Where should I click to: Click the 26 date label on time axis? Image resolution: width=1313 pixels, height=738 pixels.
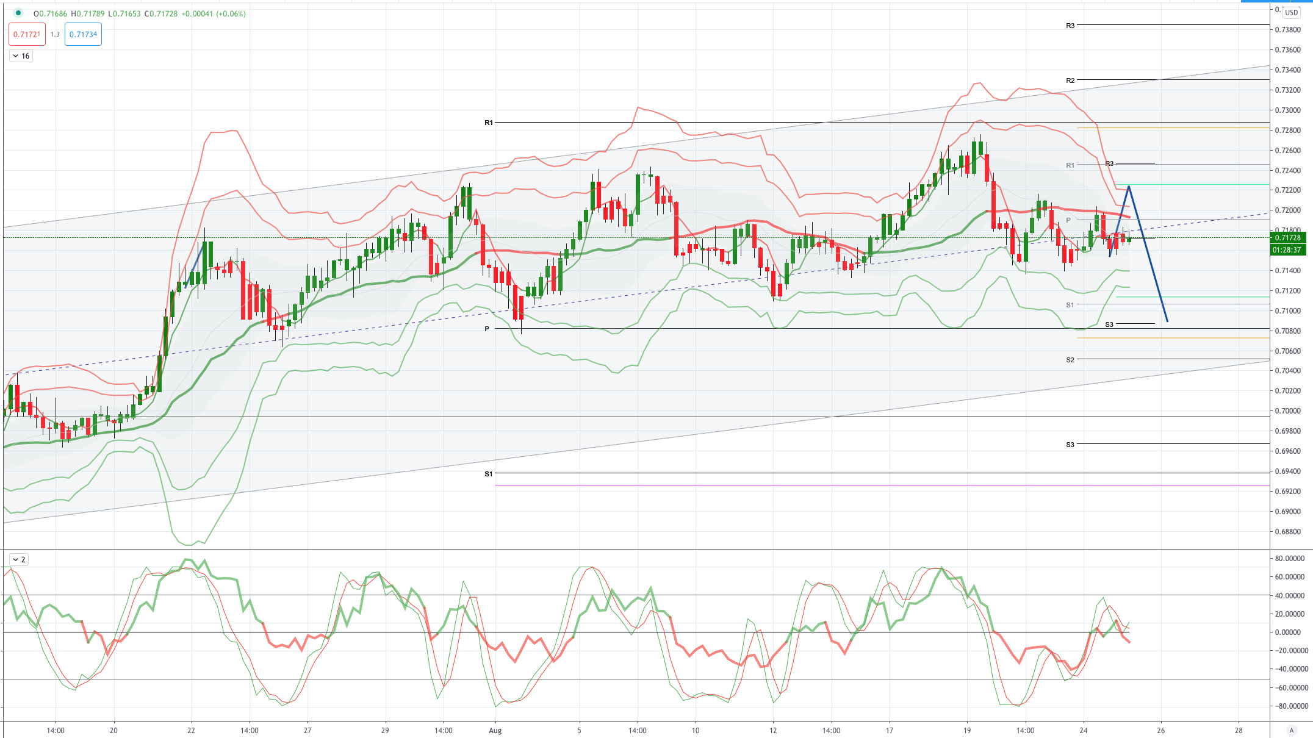[x=1161, y=730]
